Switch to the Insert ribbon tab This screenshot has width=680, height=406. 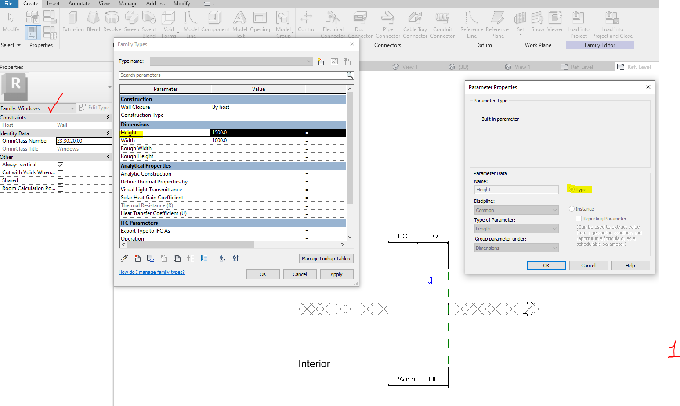[53, 4]
